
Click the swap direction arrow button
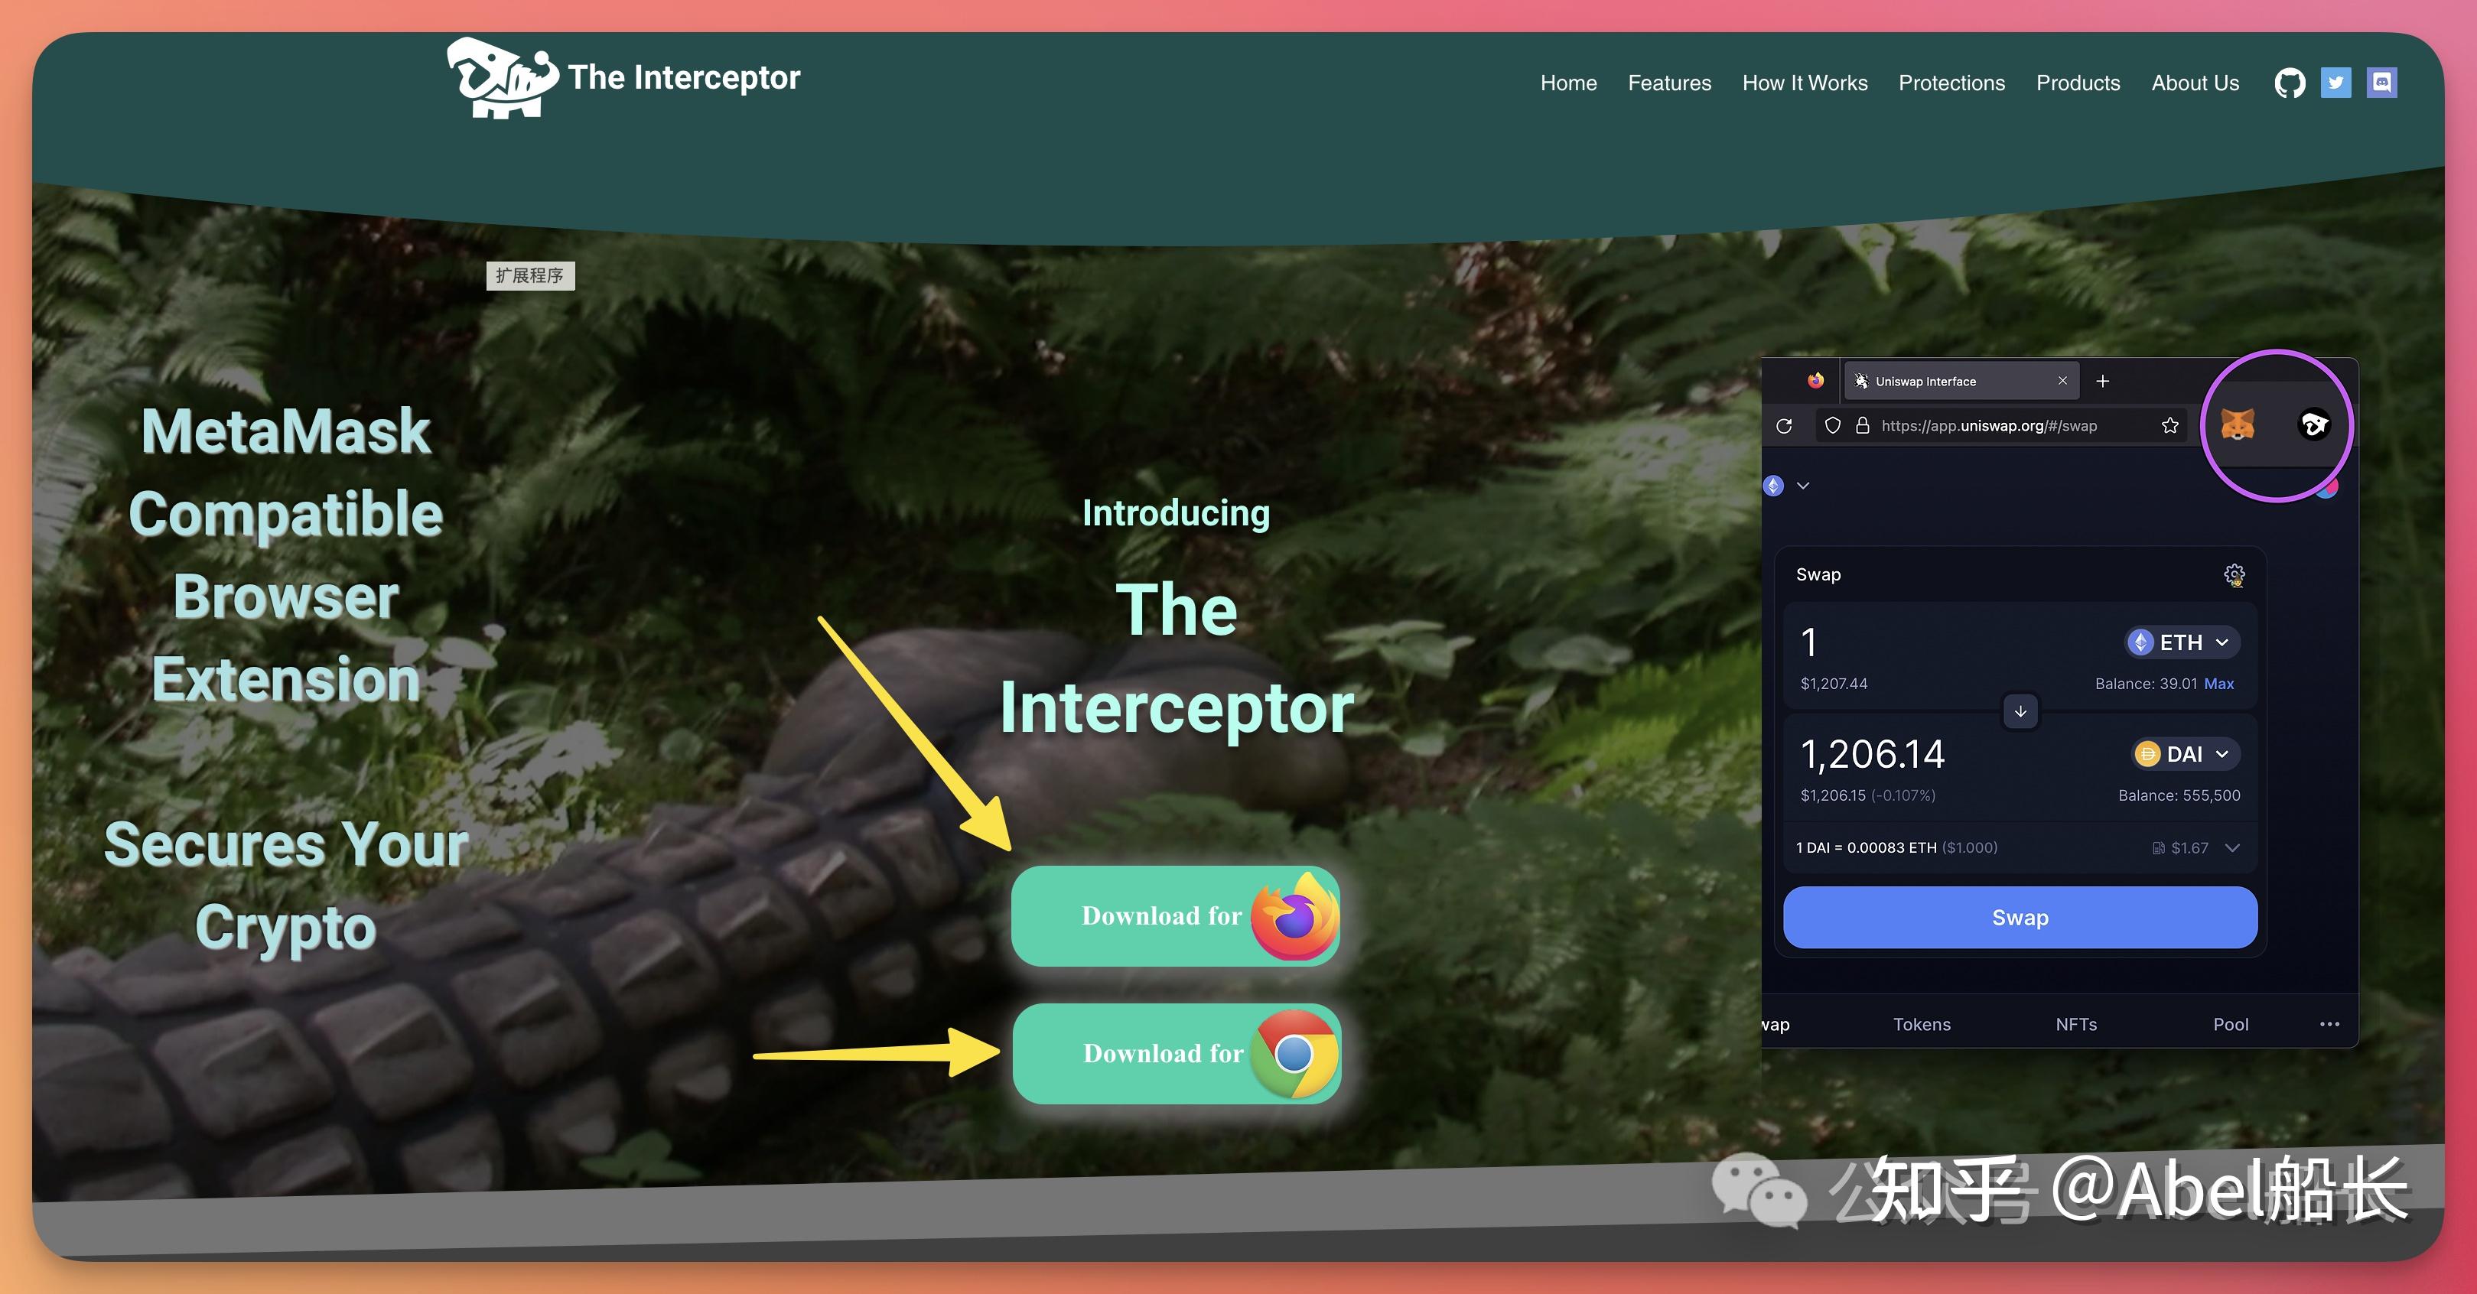2020,711
